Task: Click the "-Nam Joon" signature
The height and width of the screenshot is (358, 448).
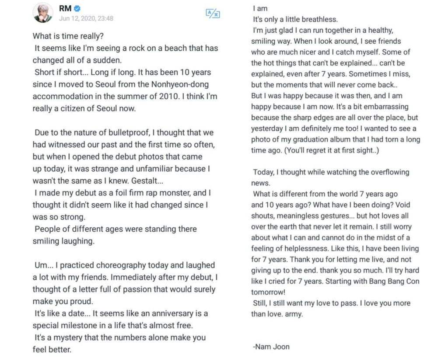Action: click(x=271, y=347)
